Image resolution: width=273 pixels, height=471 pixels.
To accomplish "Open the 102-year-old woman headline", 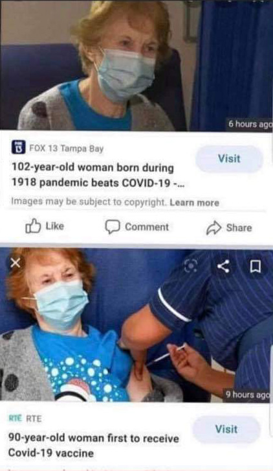I will pyautogui.click(x=98, y=175).
